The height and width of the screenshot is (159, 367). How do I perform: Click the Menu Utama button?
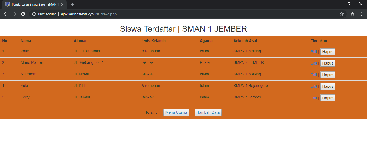coord(176,112)
